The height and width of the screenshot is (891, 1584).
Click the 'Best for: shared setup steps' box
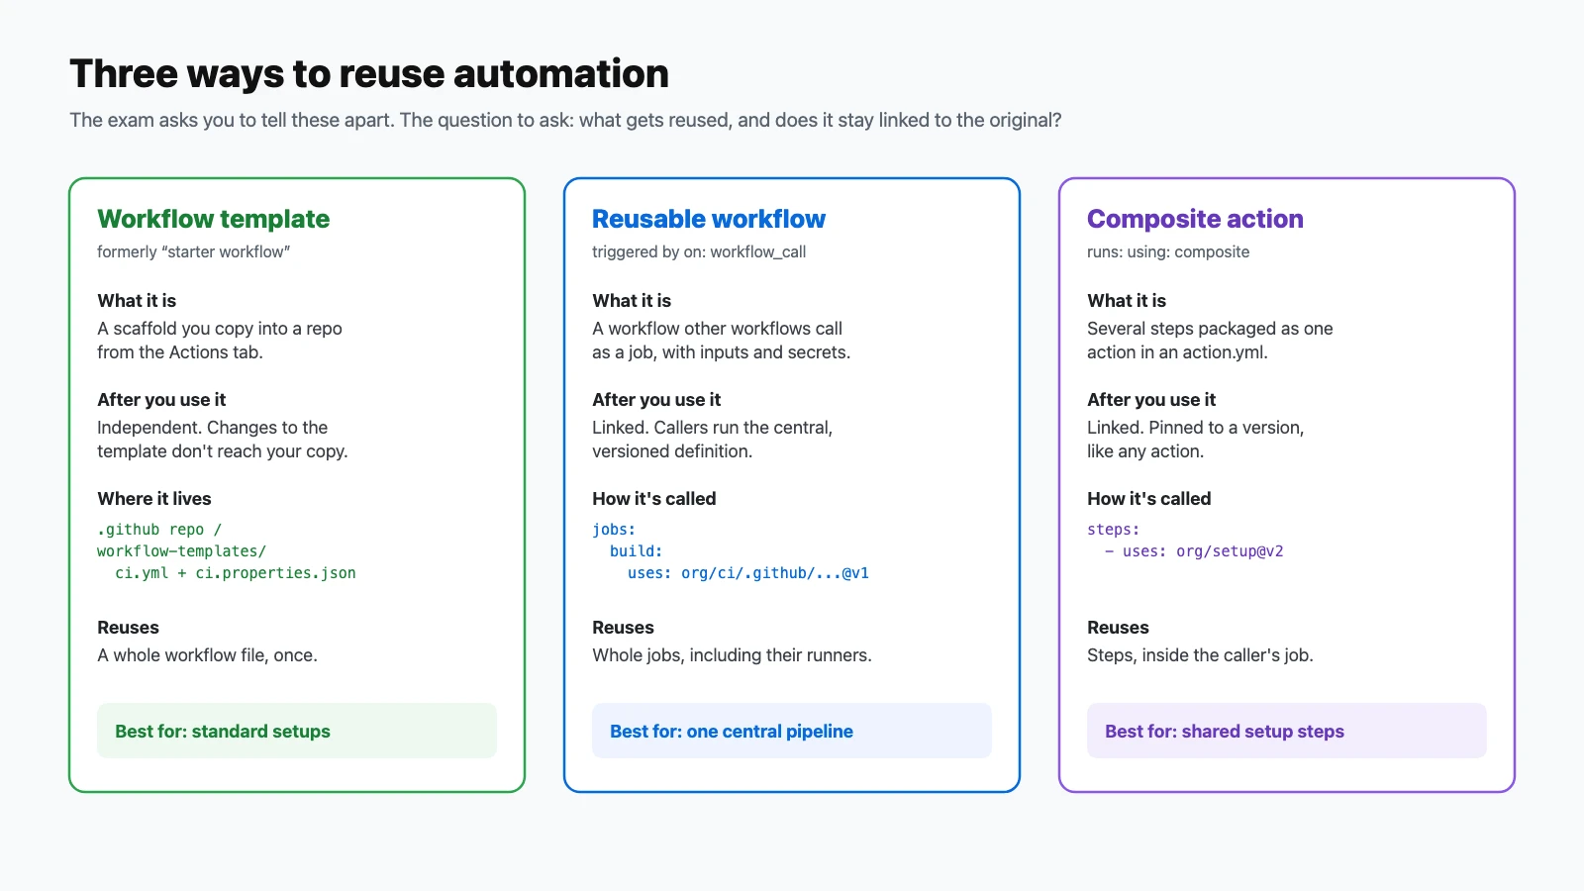[x=1287, y=731]
